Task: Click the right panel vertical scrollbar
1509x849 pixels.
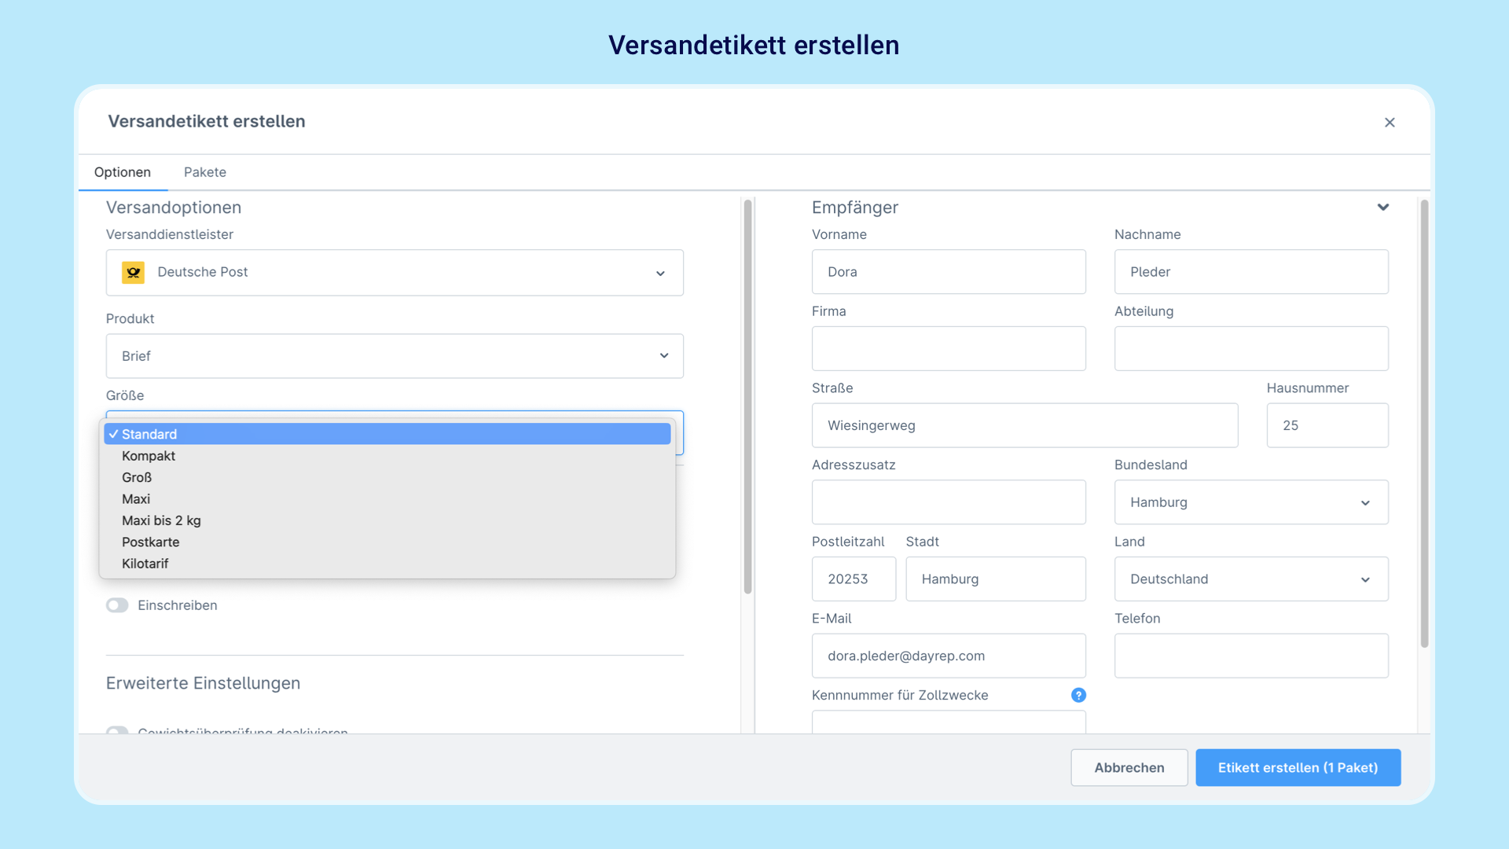Action: (x=1424, y=424)
